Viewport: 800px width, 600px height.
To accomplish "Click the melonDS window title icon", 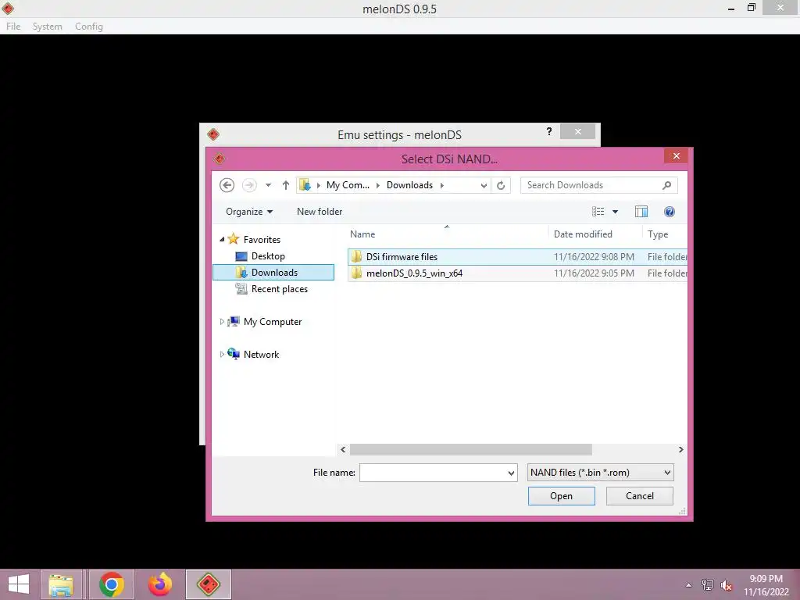I will [x=8, y=8].
